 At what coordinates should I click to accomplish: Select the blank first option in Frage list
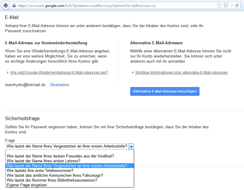click(x=70, y=151)
